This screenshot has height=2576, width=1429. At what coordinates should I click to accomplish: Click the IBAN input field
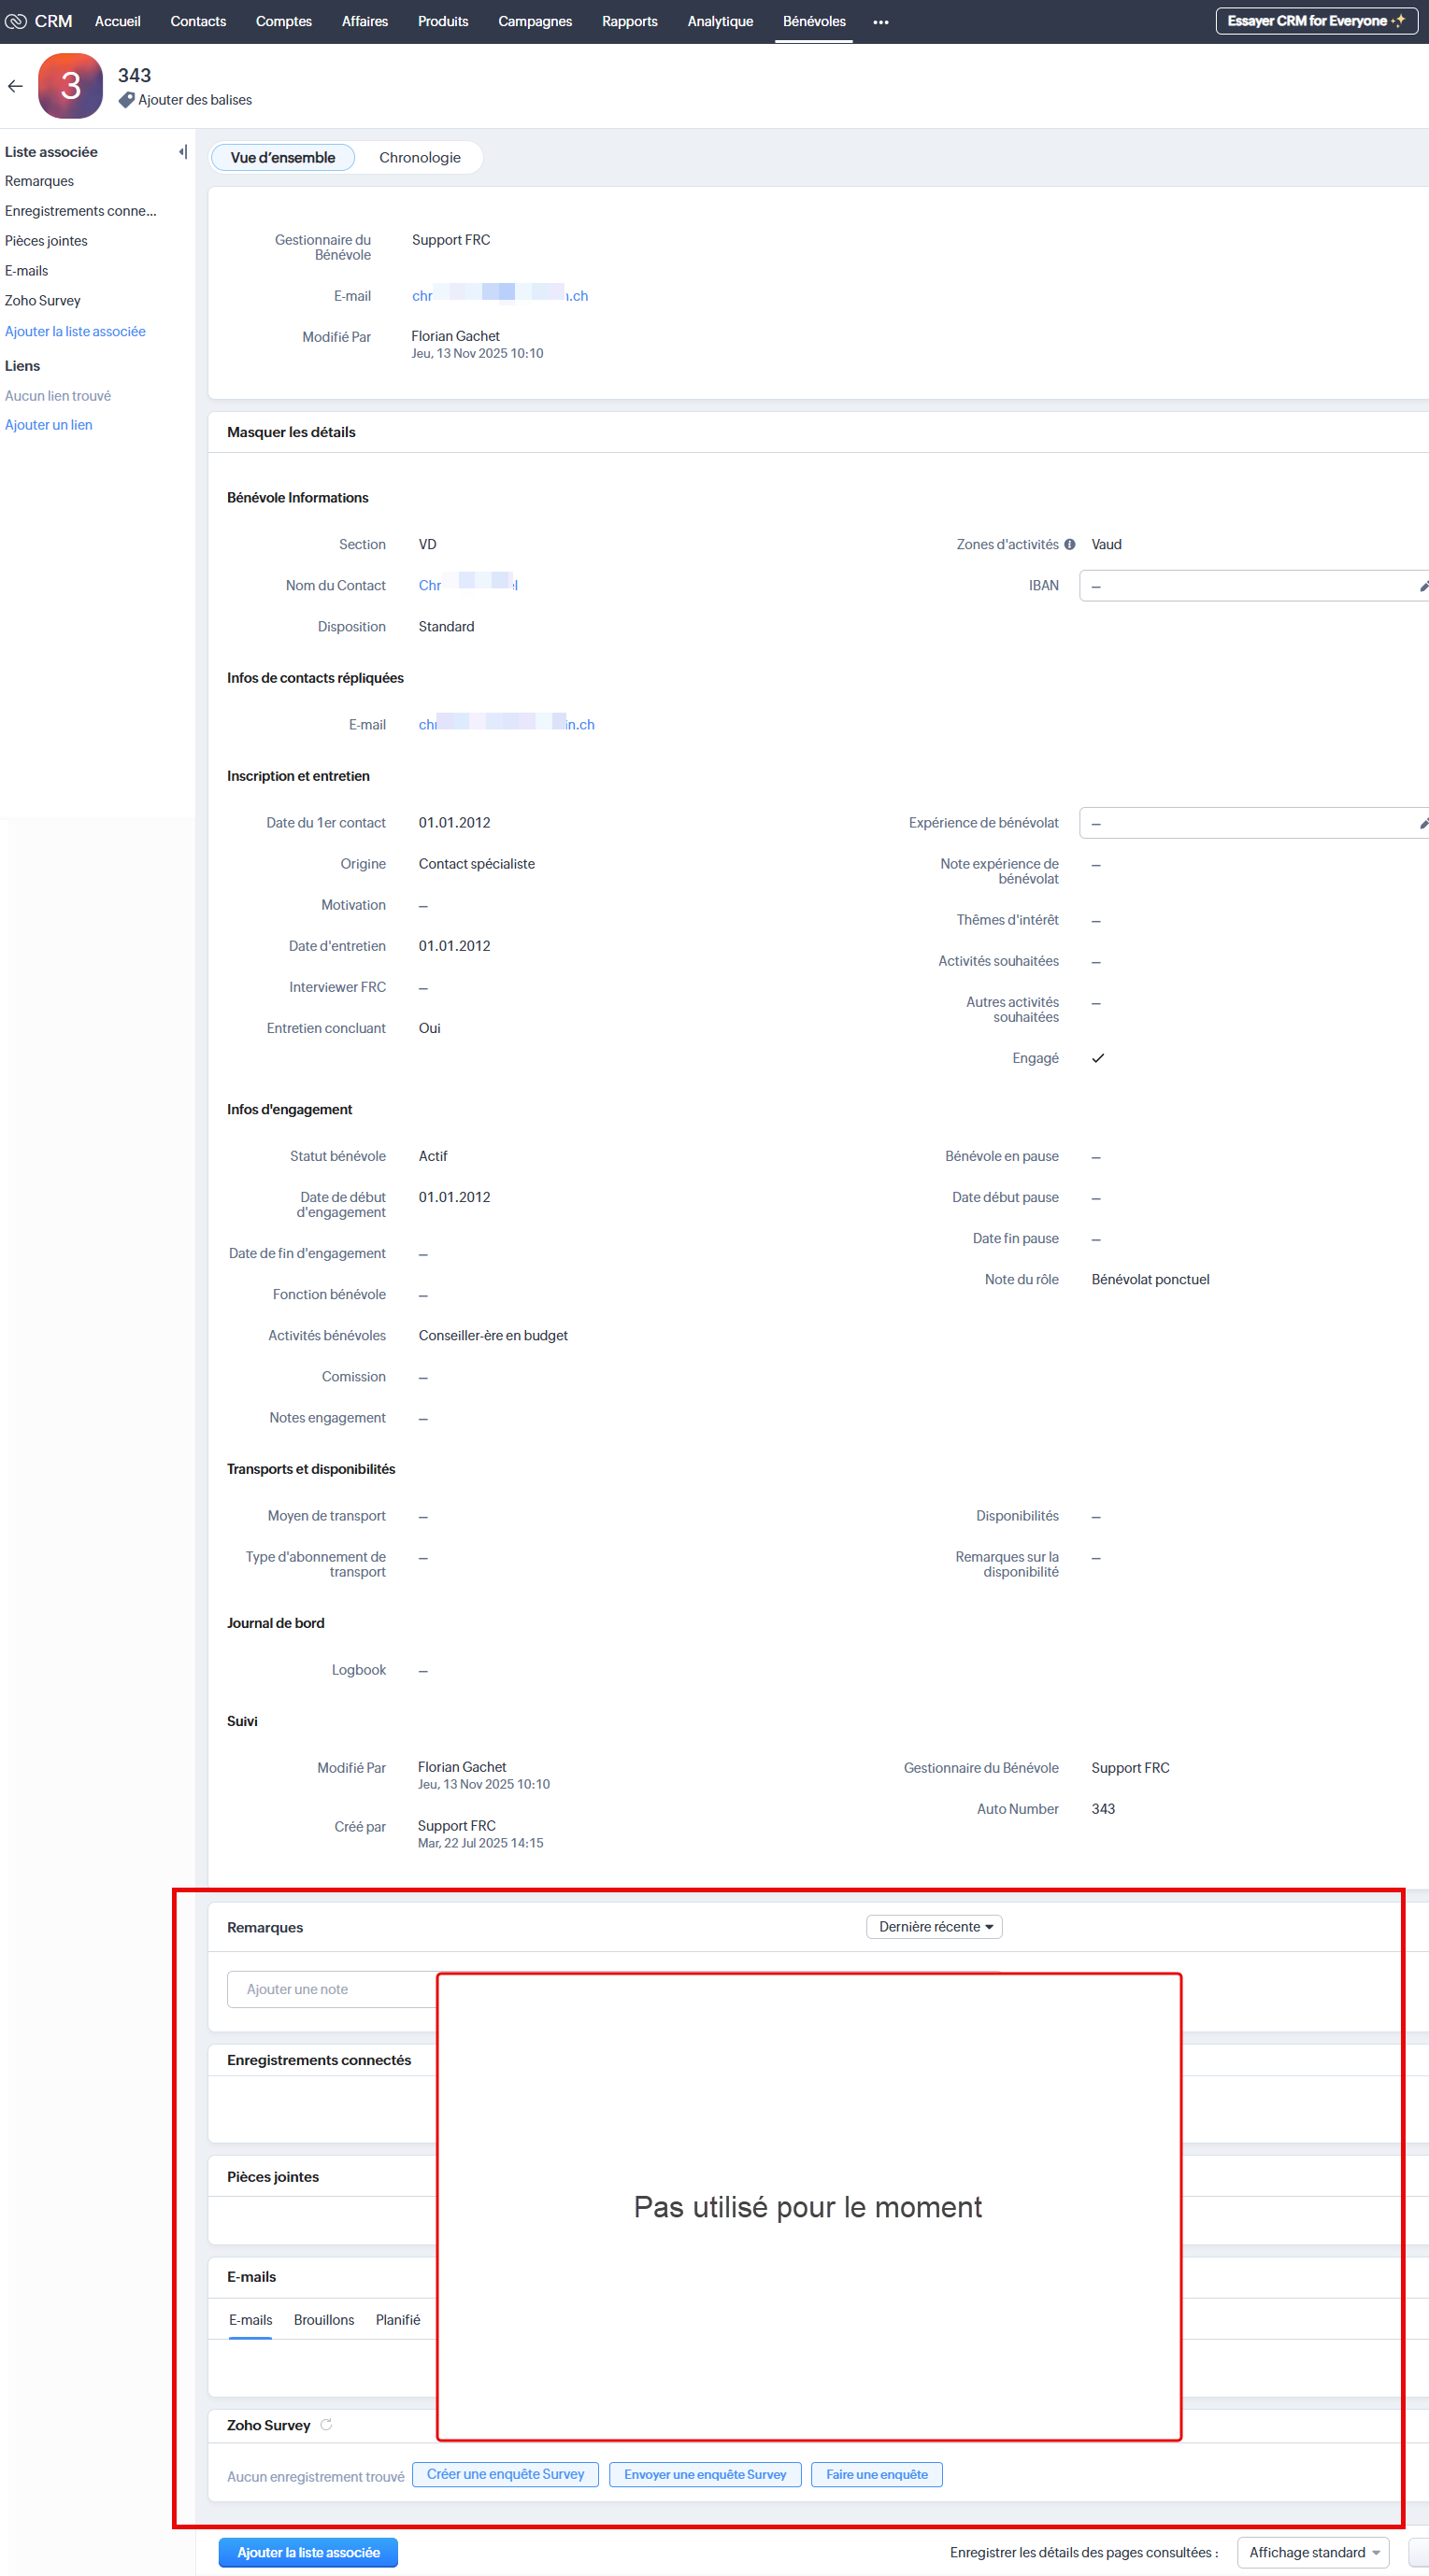click(1246, 586)
